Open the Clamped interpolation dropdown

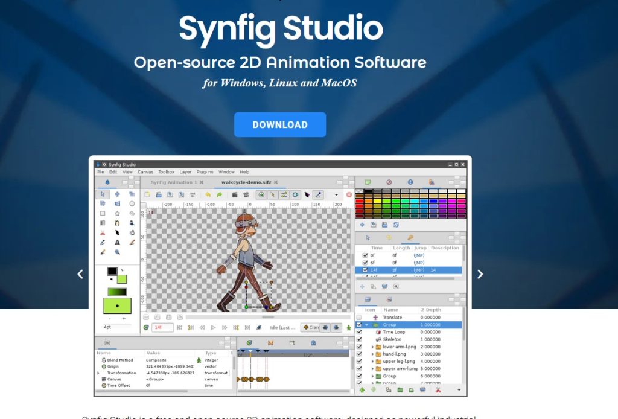(x=311, y=328)
